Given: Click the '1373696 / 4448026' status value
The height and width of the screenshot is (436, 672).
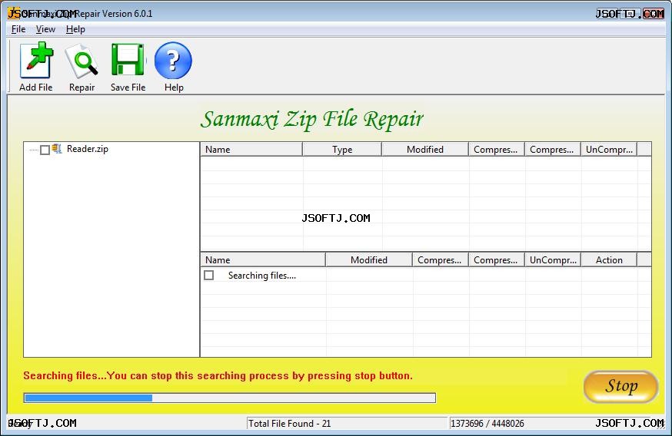Looking at the screenshot, I should point(487,424).
